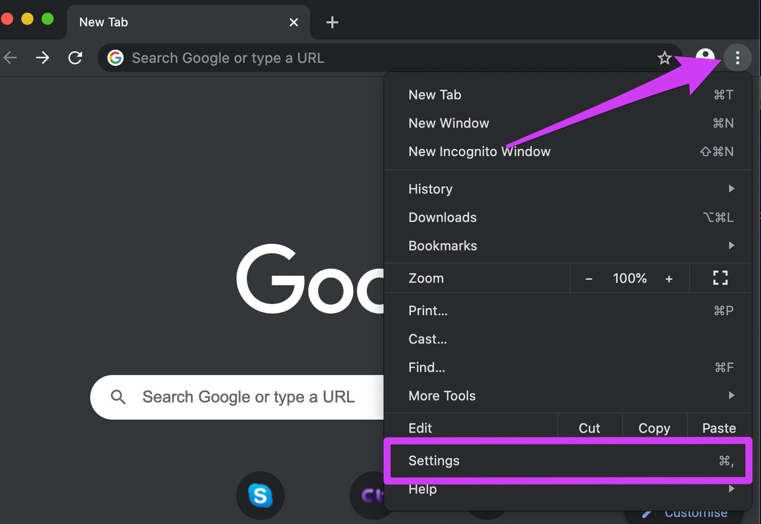Click the Customise button

684,513
